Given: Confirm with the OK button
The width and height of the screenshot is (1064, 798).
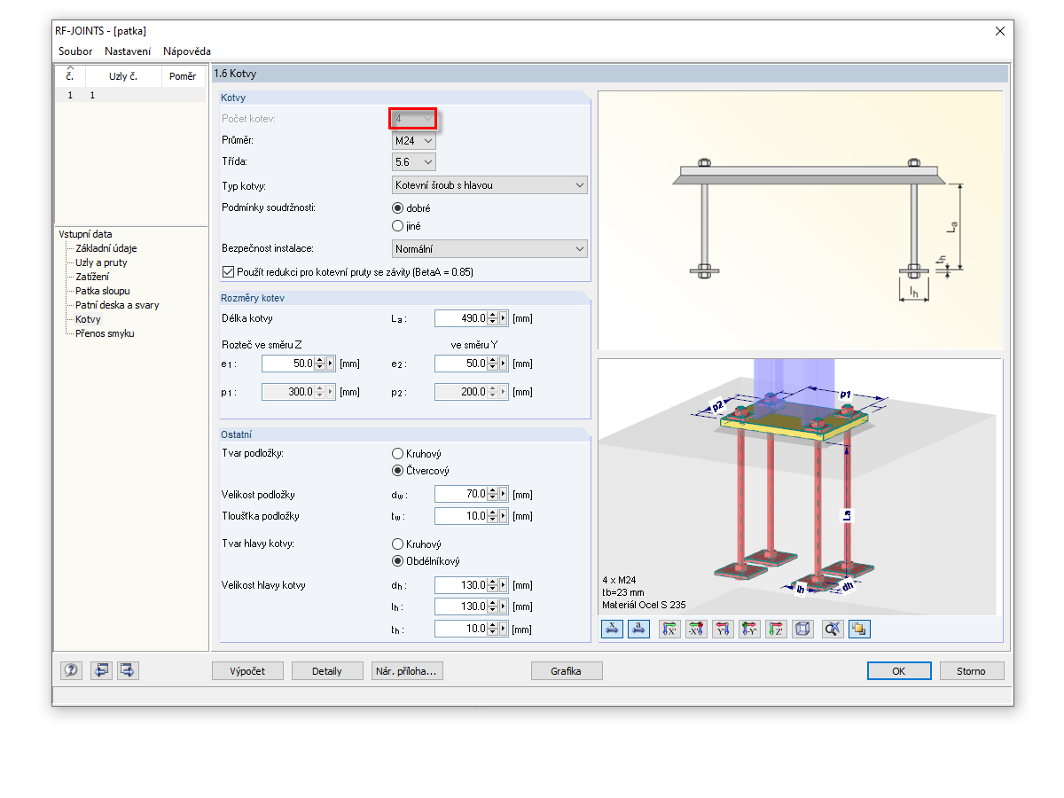Looking at the screenshot, I should click(x=899, y=671).
